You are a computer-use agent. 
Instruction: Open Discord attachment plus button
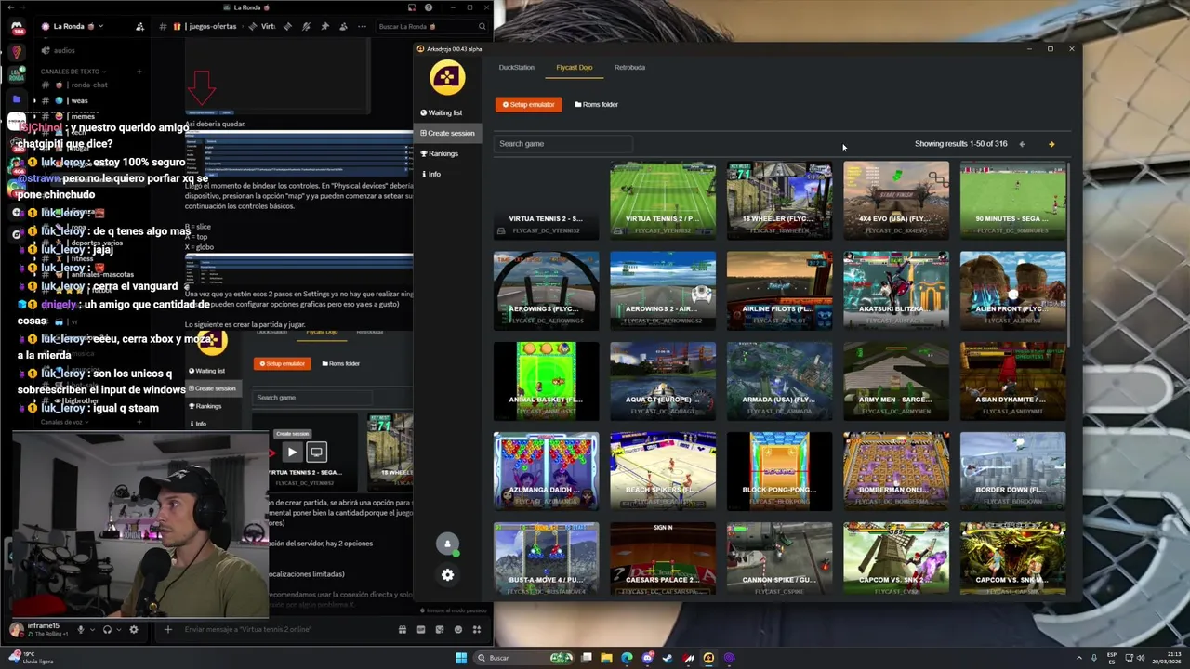pos(168,629)
